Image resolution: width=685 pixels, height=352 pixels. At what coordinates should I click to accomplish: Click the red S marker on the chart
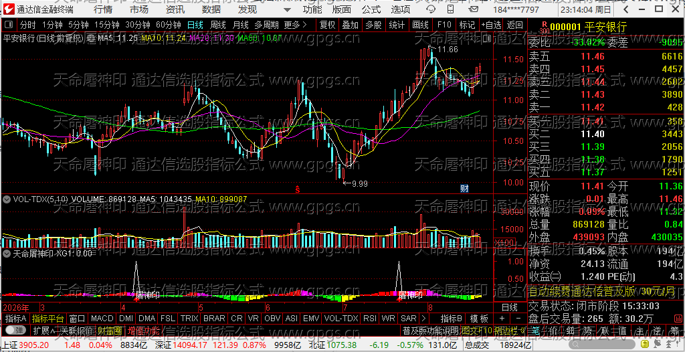point(297,189)
